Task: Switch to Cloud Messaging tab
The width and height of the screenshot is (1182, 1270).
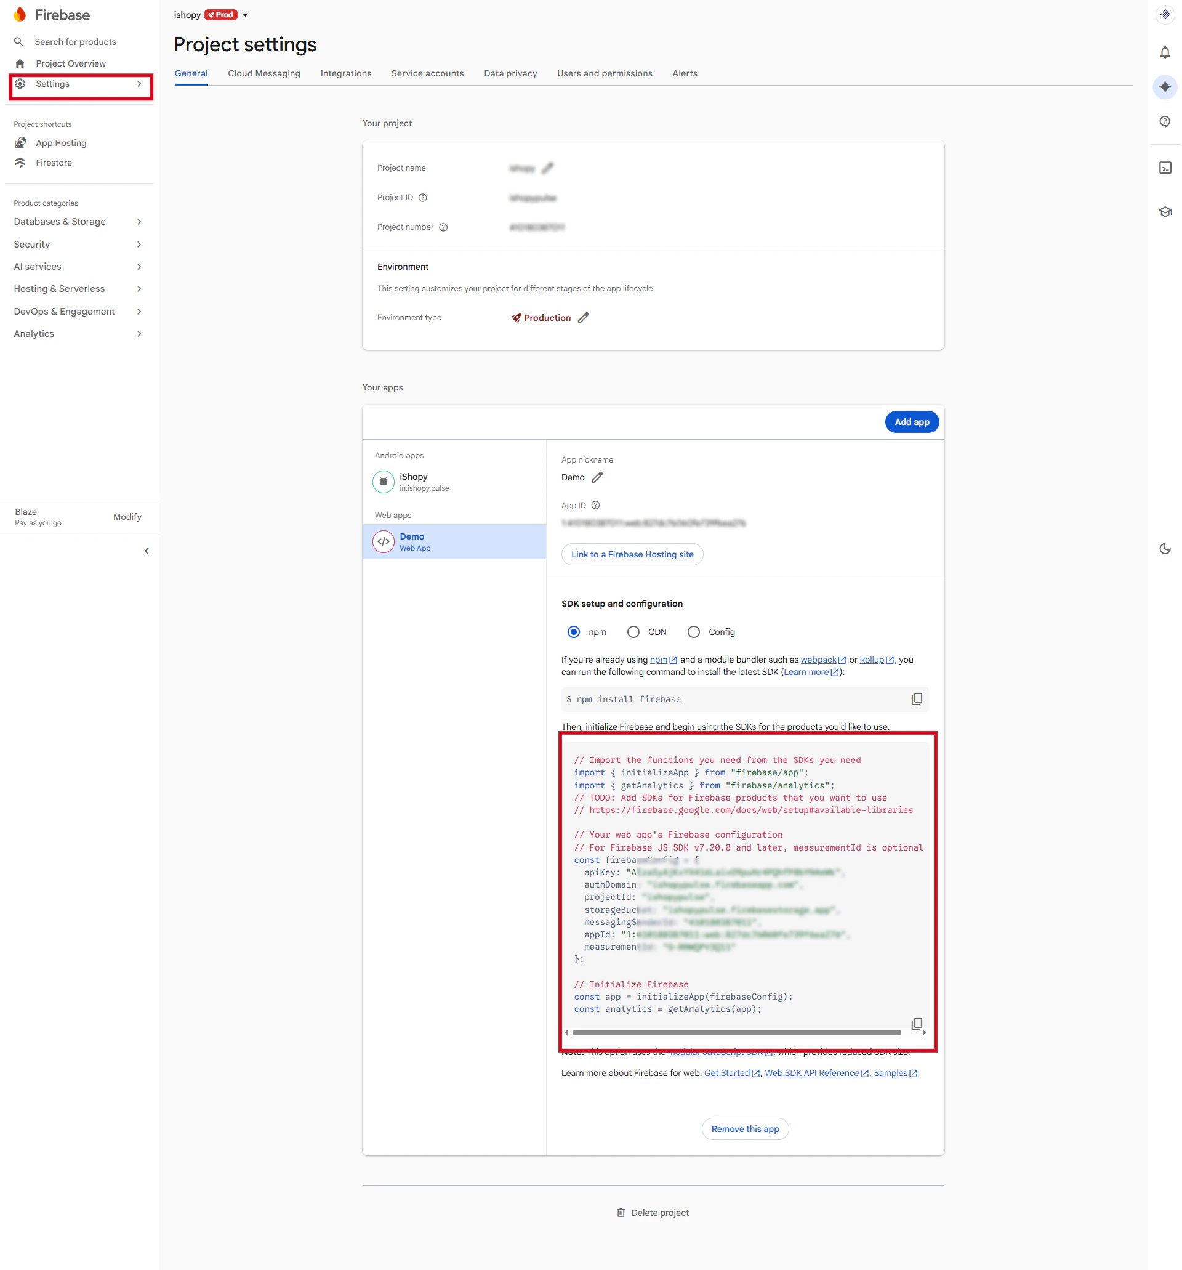Action: (x=263, y=73)
